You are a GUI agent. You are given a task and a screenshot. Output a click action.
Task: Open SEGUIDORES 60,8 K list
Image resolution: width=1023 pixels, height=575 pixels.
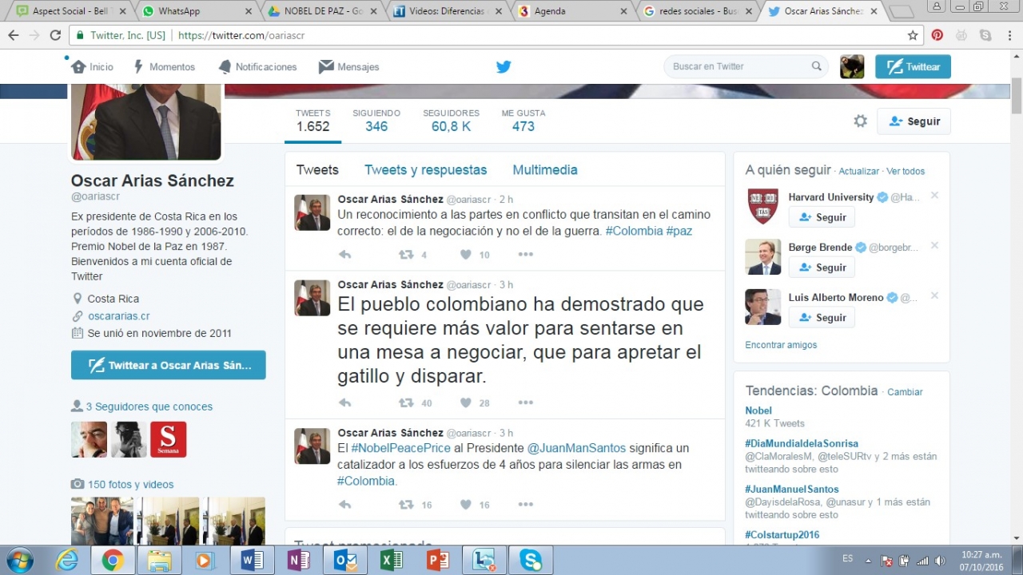(451, 121)
